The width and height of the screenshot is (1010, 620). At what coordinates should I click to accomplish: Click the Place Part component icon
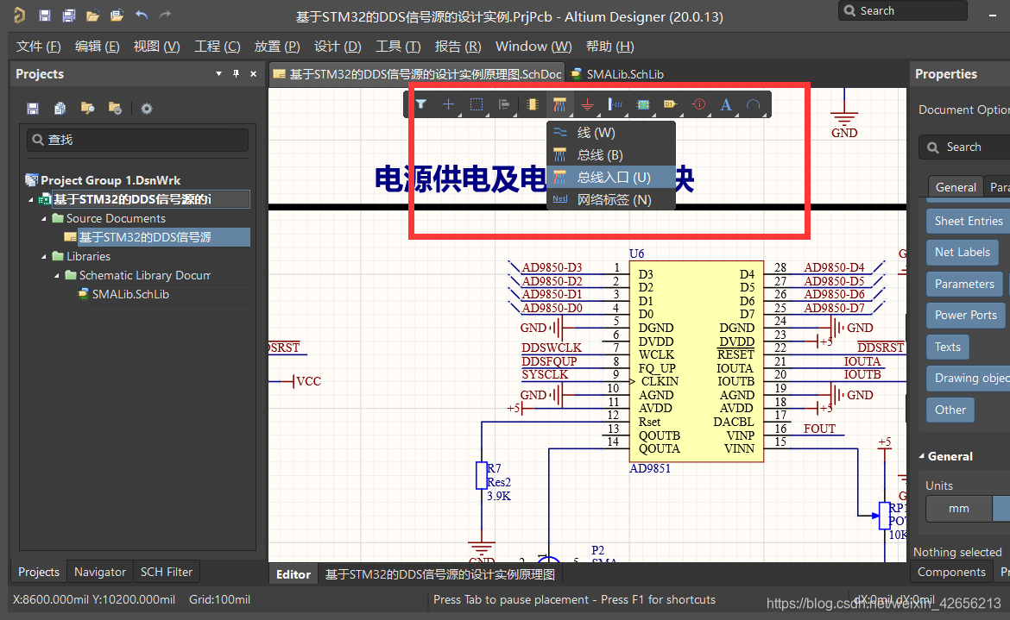click(532, 104)
